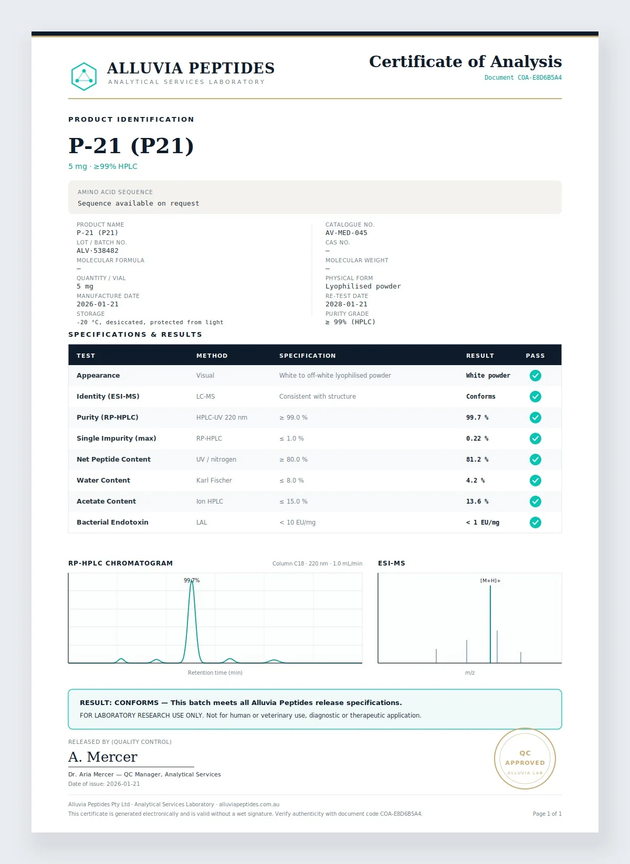The image size is (630, 864).
Task: Click the 13.6 % acetate result
Action: click(477, 502)
